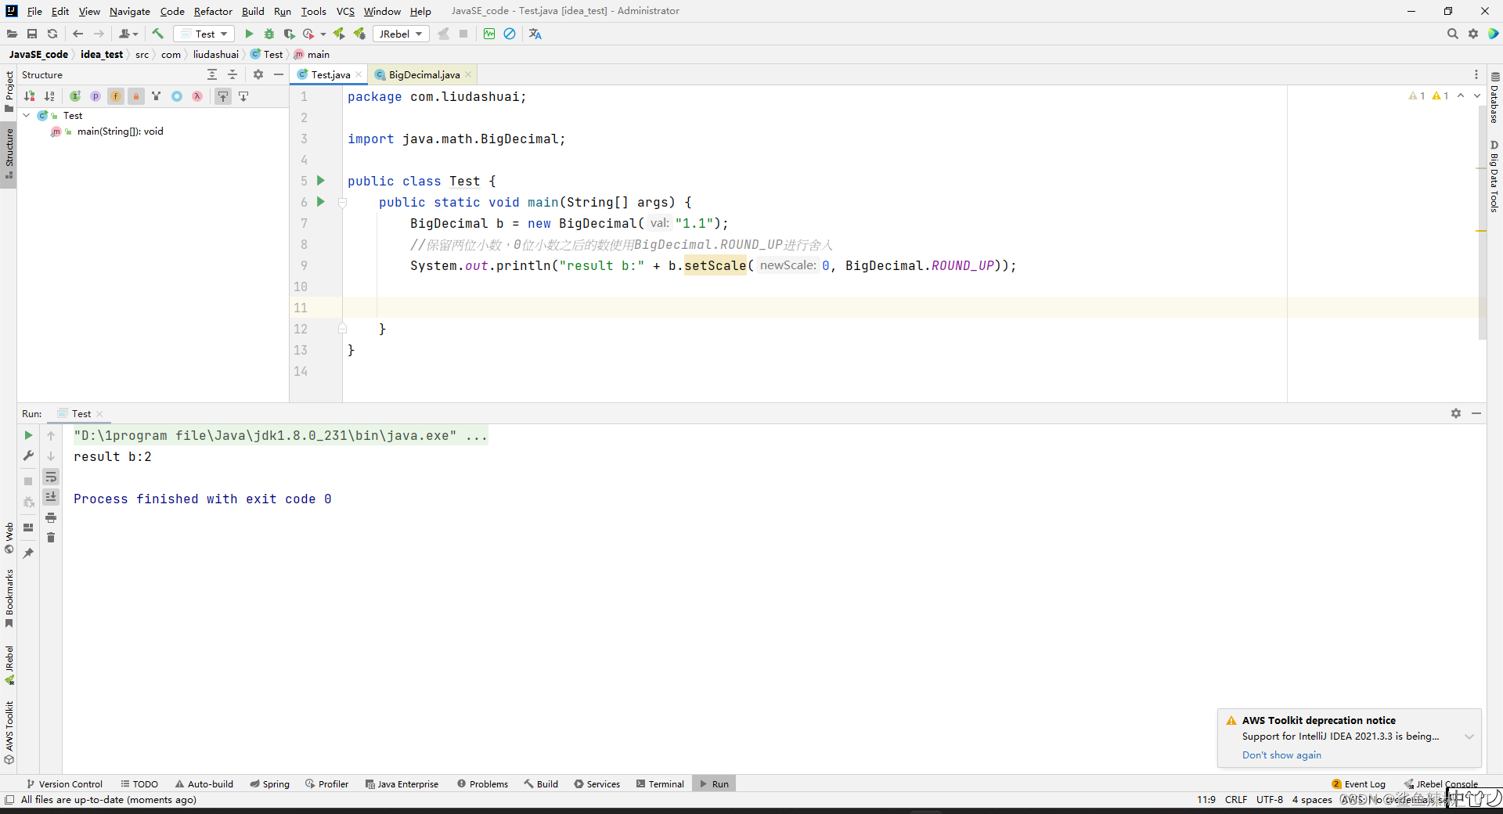1503x814 pixels.
Task: Select main(String[]): void in Structure tree
Action: (x=121, y=131)
